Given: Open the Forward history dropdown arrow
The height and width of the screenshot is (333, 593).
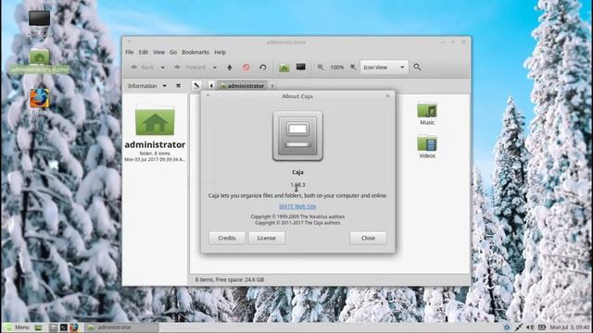Looking at the screenshot, I should click(x=215, y=68).
